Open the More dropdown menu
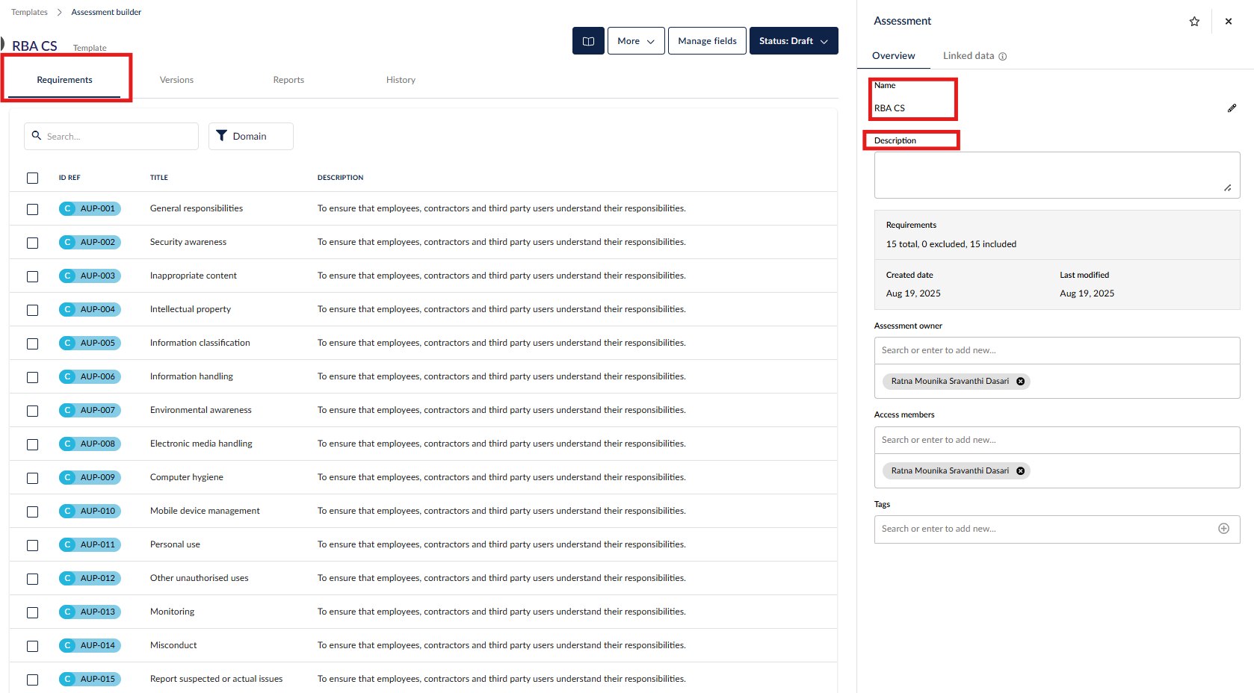This screenshot has width=1254, height=693. (635, 41)
